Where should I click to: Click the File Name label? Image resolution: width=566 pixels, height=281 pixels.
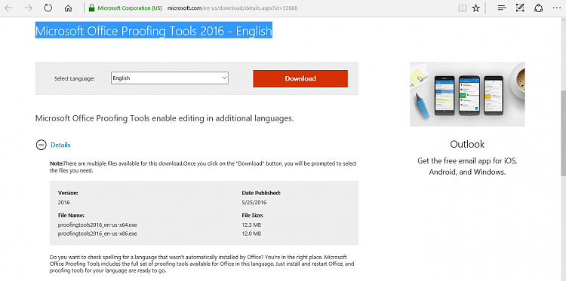tap(71, 215)
